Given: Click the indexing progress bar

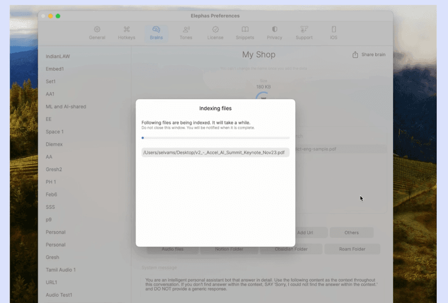Looking at the screenshot, I should (216, 138).
